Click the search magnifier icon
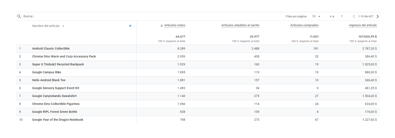This screenshot has width=395, height=138. pos(19,16)
